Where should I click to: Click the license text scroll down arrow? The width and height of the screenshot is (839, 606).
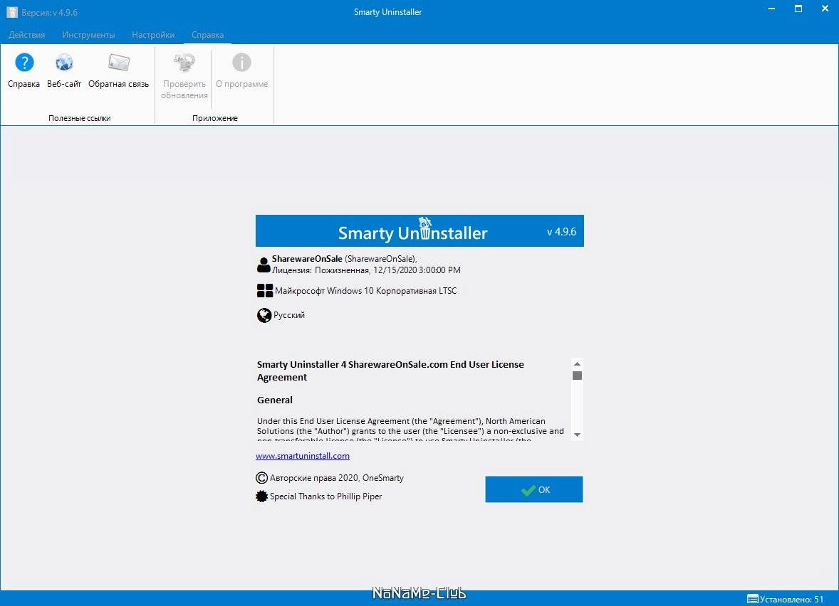(577, 435)
